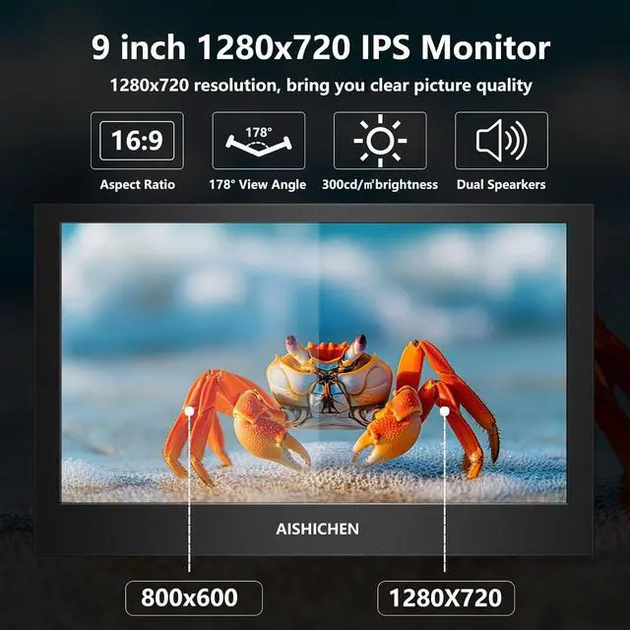Click the white dot marker above 800x600
The image size is (630, 630).
190,409
